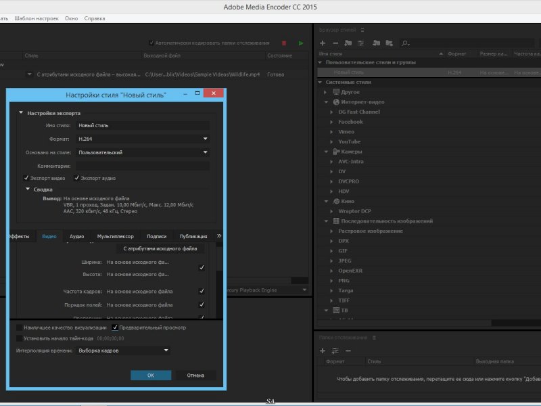Switch to the Видео tab
541x406 pixels.
point(49,236)
